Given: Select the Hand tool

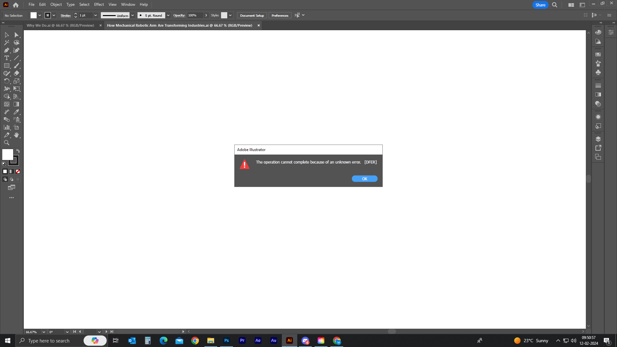Looking at the screenshot, I should coord(16,135).
